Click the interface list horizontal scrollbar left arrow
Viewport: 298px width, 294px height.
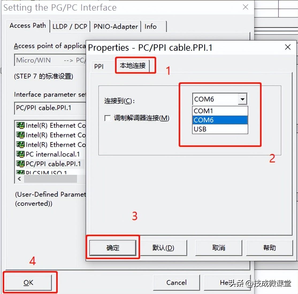click(19, 179)
